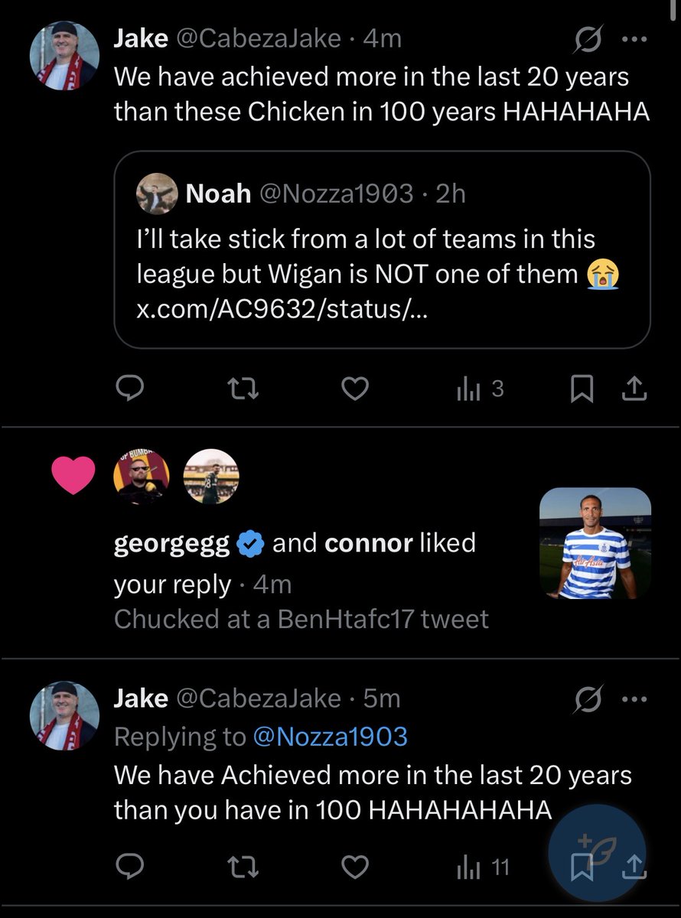
Task: Open the @Nozza1903 mention link
Action: coord(329,736)
